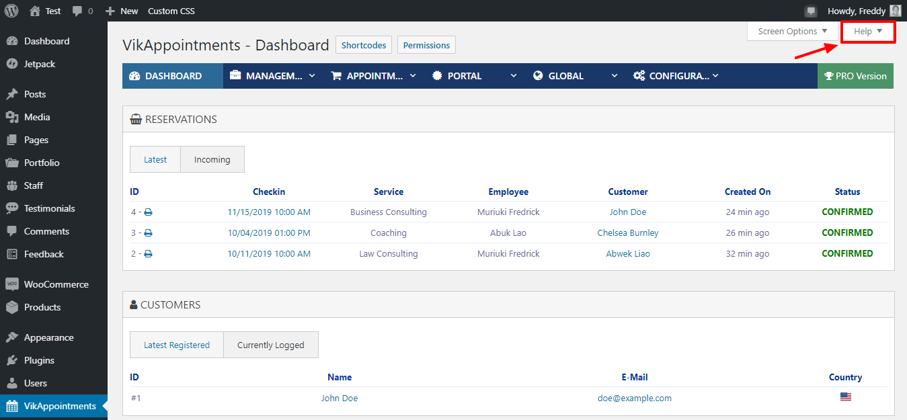The height and width of the screenshot is (420, 907).
Task: Open the 11/15/2019 10:00 AM checkin
Action: pos(269,212)
